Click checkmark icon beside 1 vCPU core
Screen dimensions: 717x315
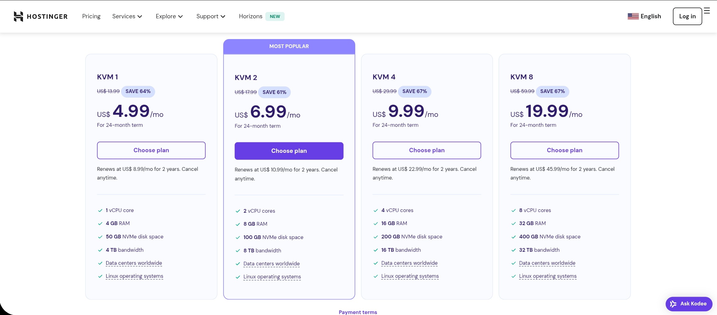tap(100, 211)
